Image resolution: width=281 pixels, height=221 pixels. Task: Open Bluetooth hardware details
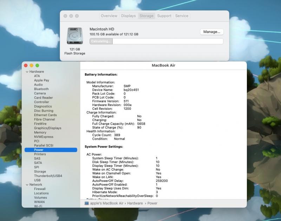point(41,89)
